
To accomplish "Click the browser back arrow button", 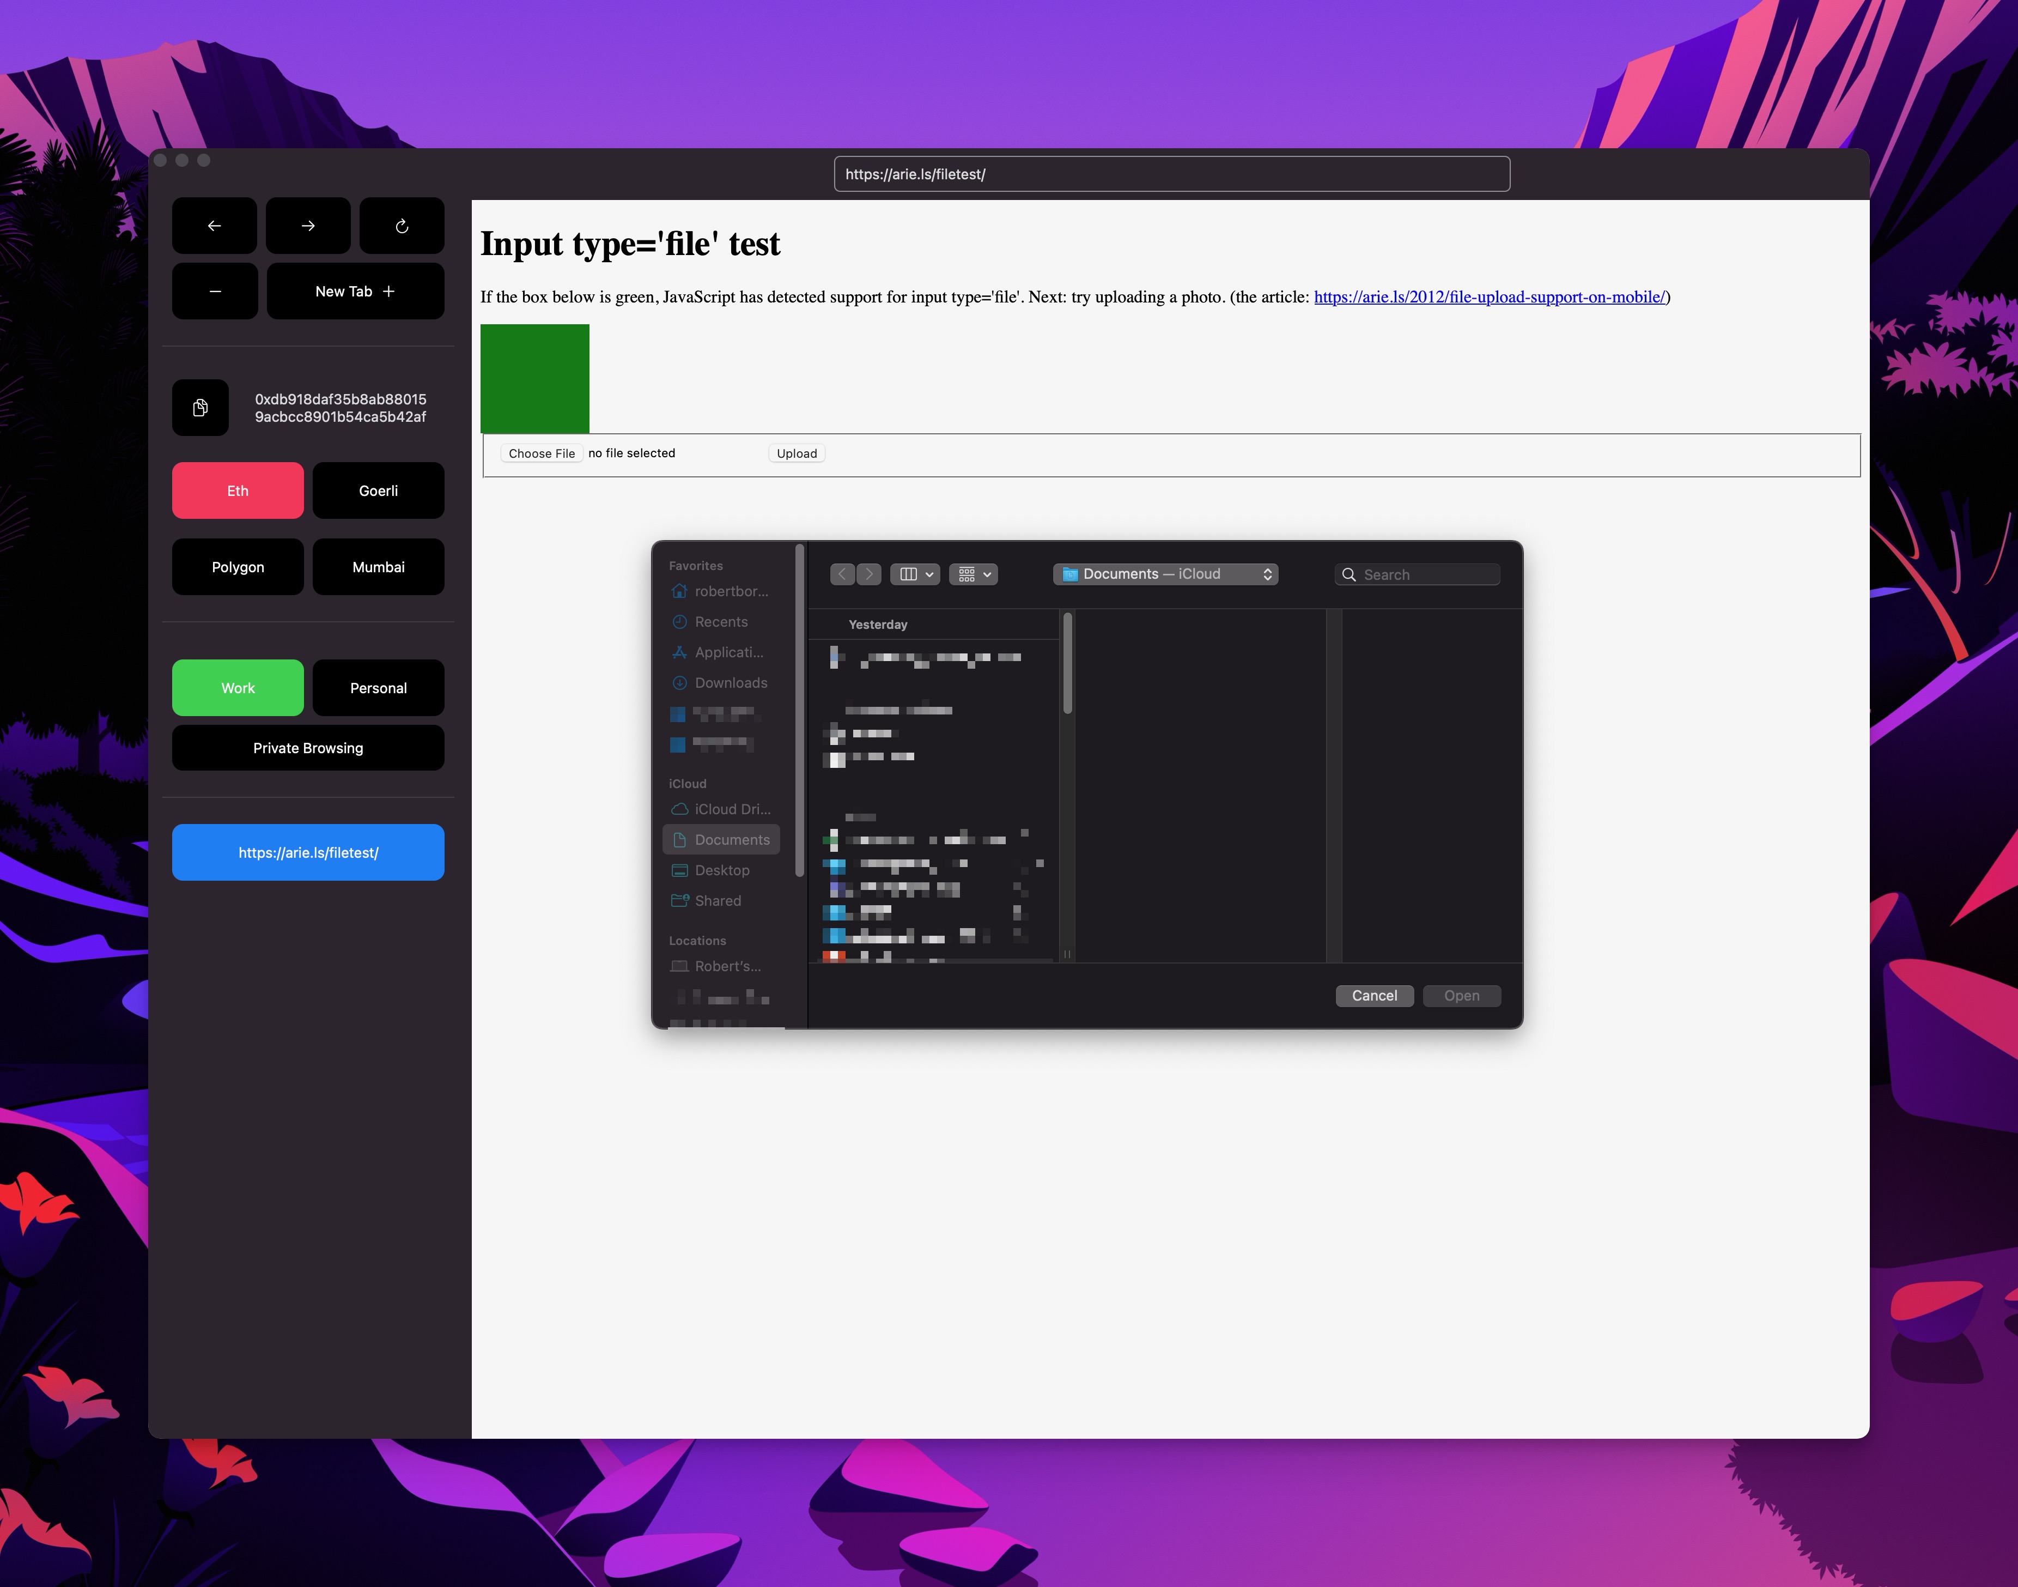I will tap(214, 226).
